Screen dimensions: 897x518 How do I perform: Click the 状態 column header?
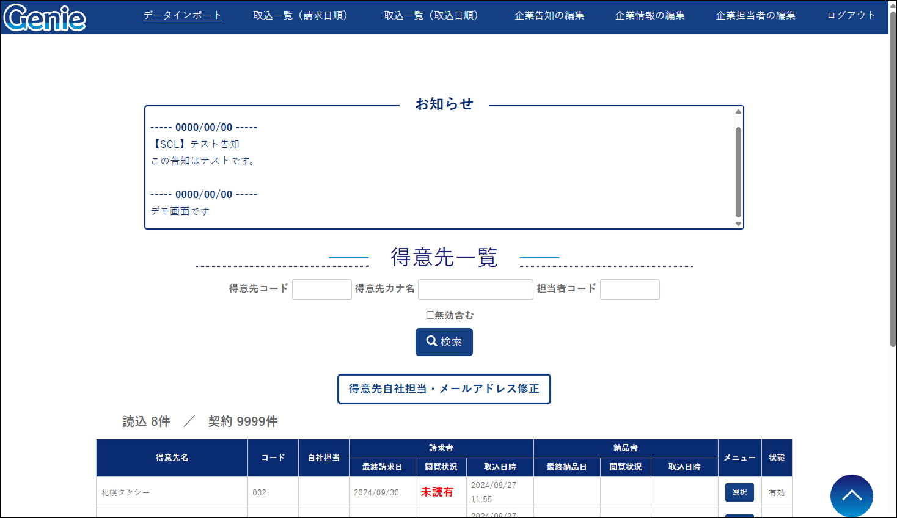click(777, 458)
